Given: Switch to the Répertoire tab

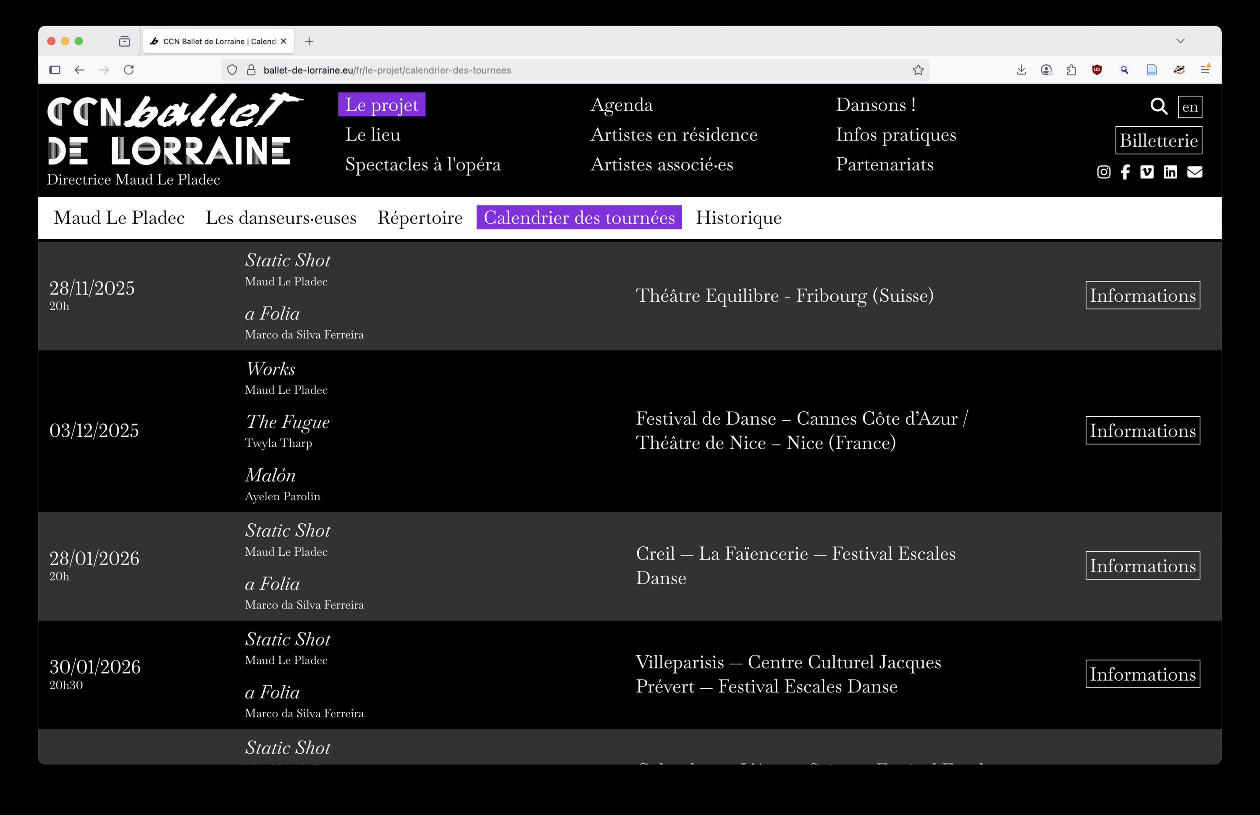Looking at the screenshot, I should pos(419,217).
